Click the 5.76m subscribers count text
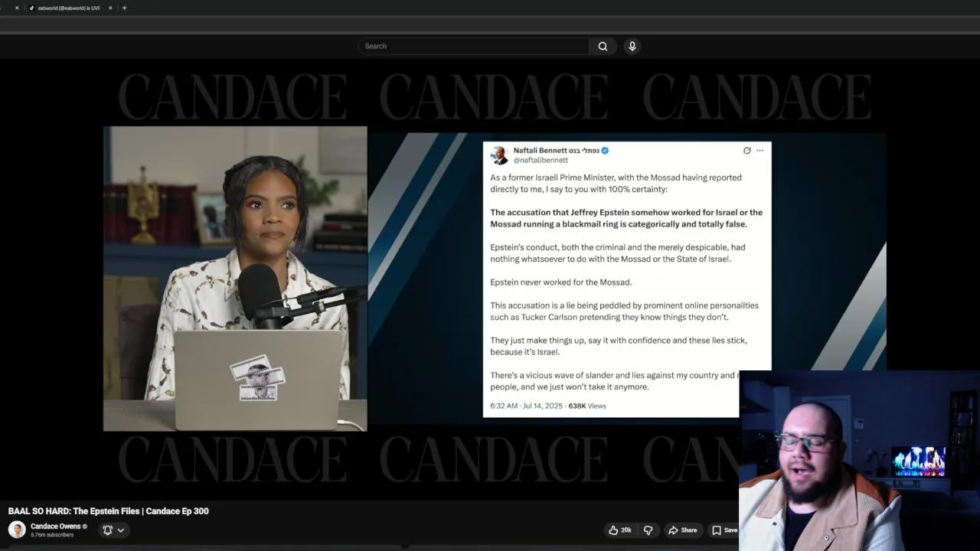980x551 pixels. [x=52, y=535]
